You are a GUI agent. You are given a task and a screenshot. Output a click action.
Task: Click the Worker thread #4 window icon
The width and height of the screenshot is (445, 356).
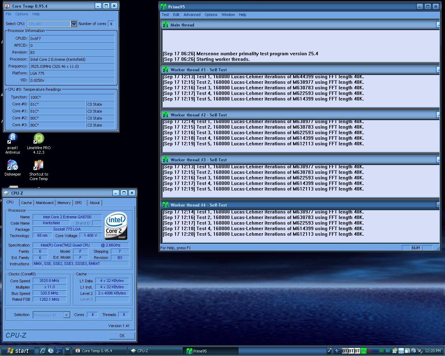click(165, 205)
